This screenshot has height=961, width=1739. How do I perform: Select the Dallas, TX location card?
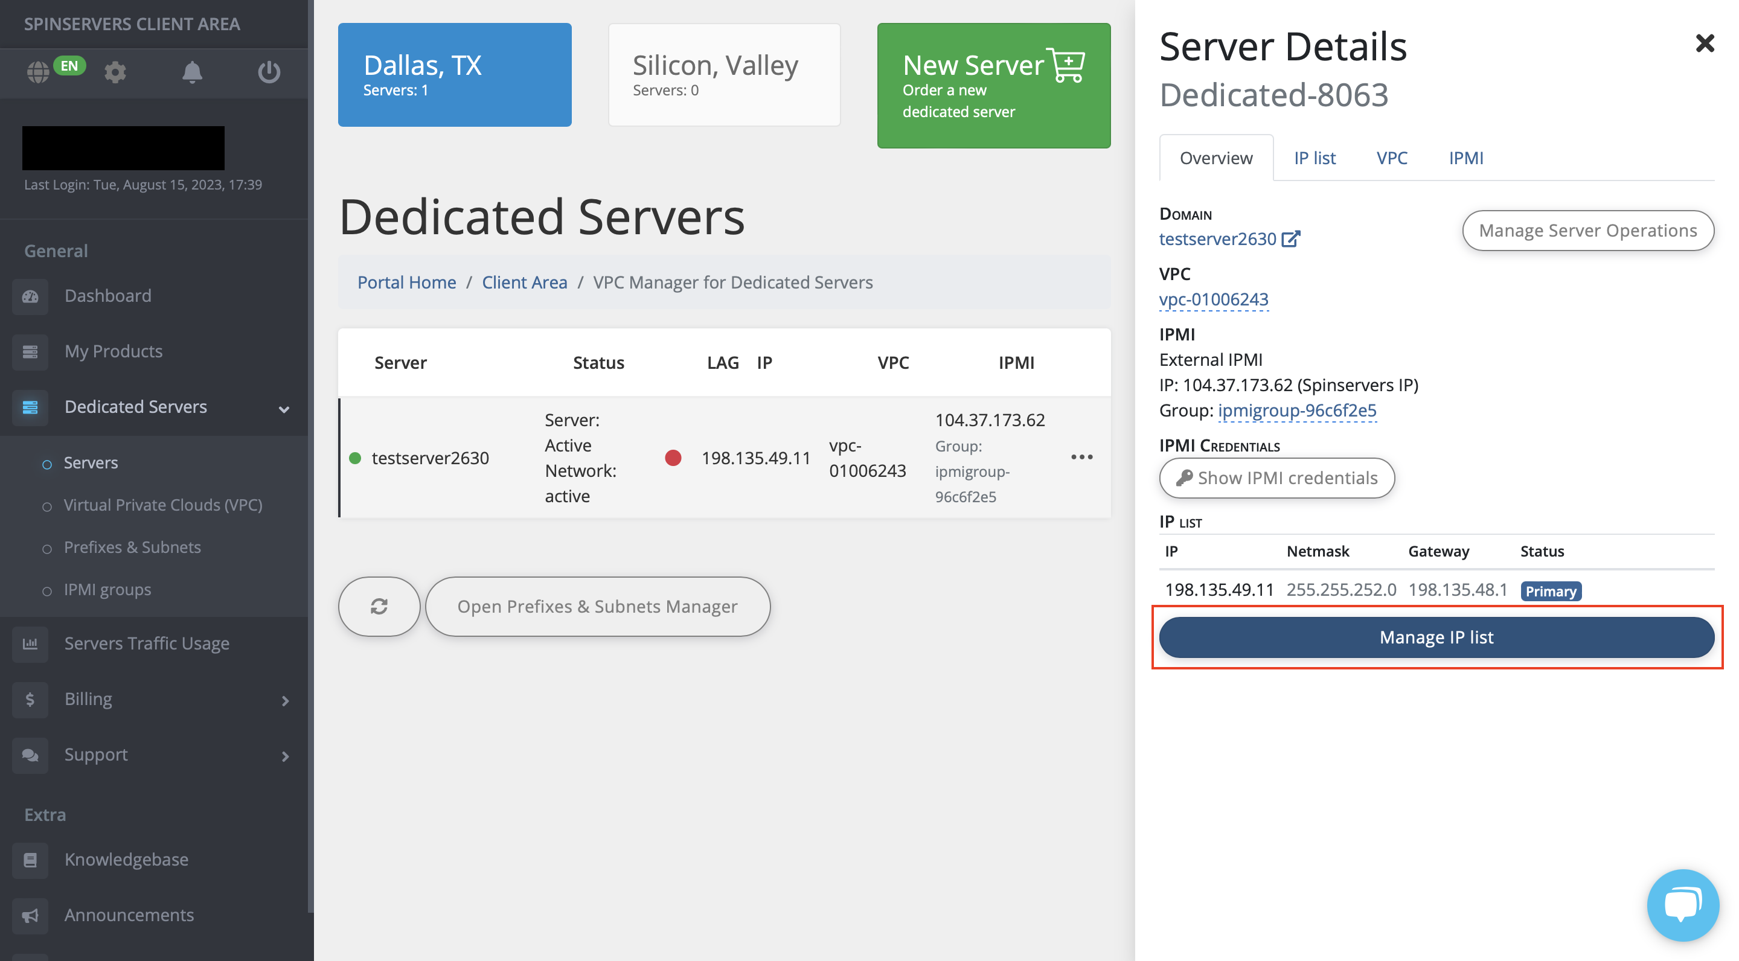(454, 75)
